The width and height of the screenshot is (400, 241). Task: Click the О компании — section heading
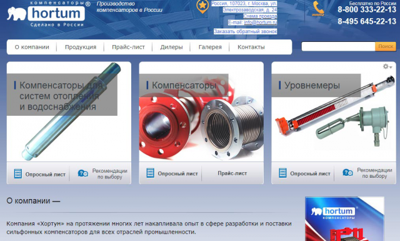pyautogui.click(x=33, y=201)
